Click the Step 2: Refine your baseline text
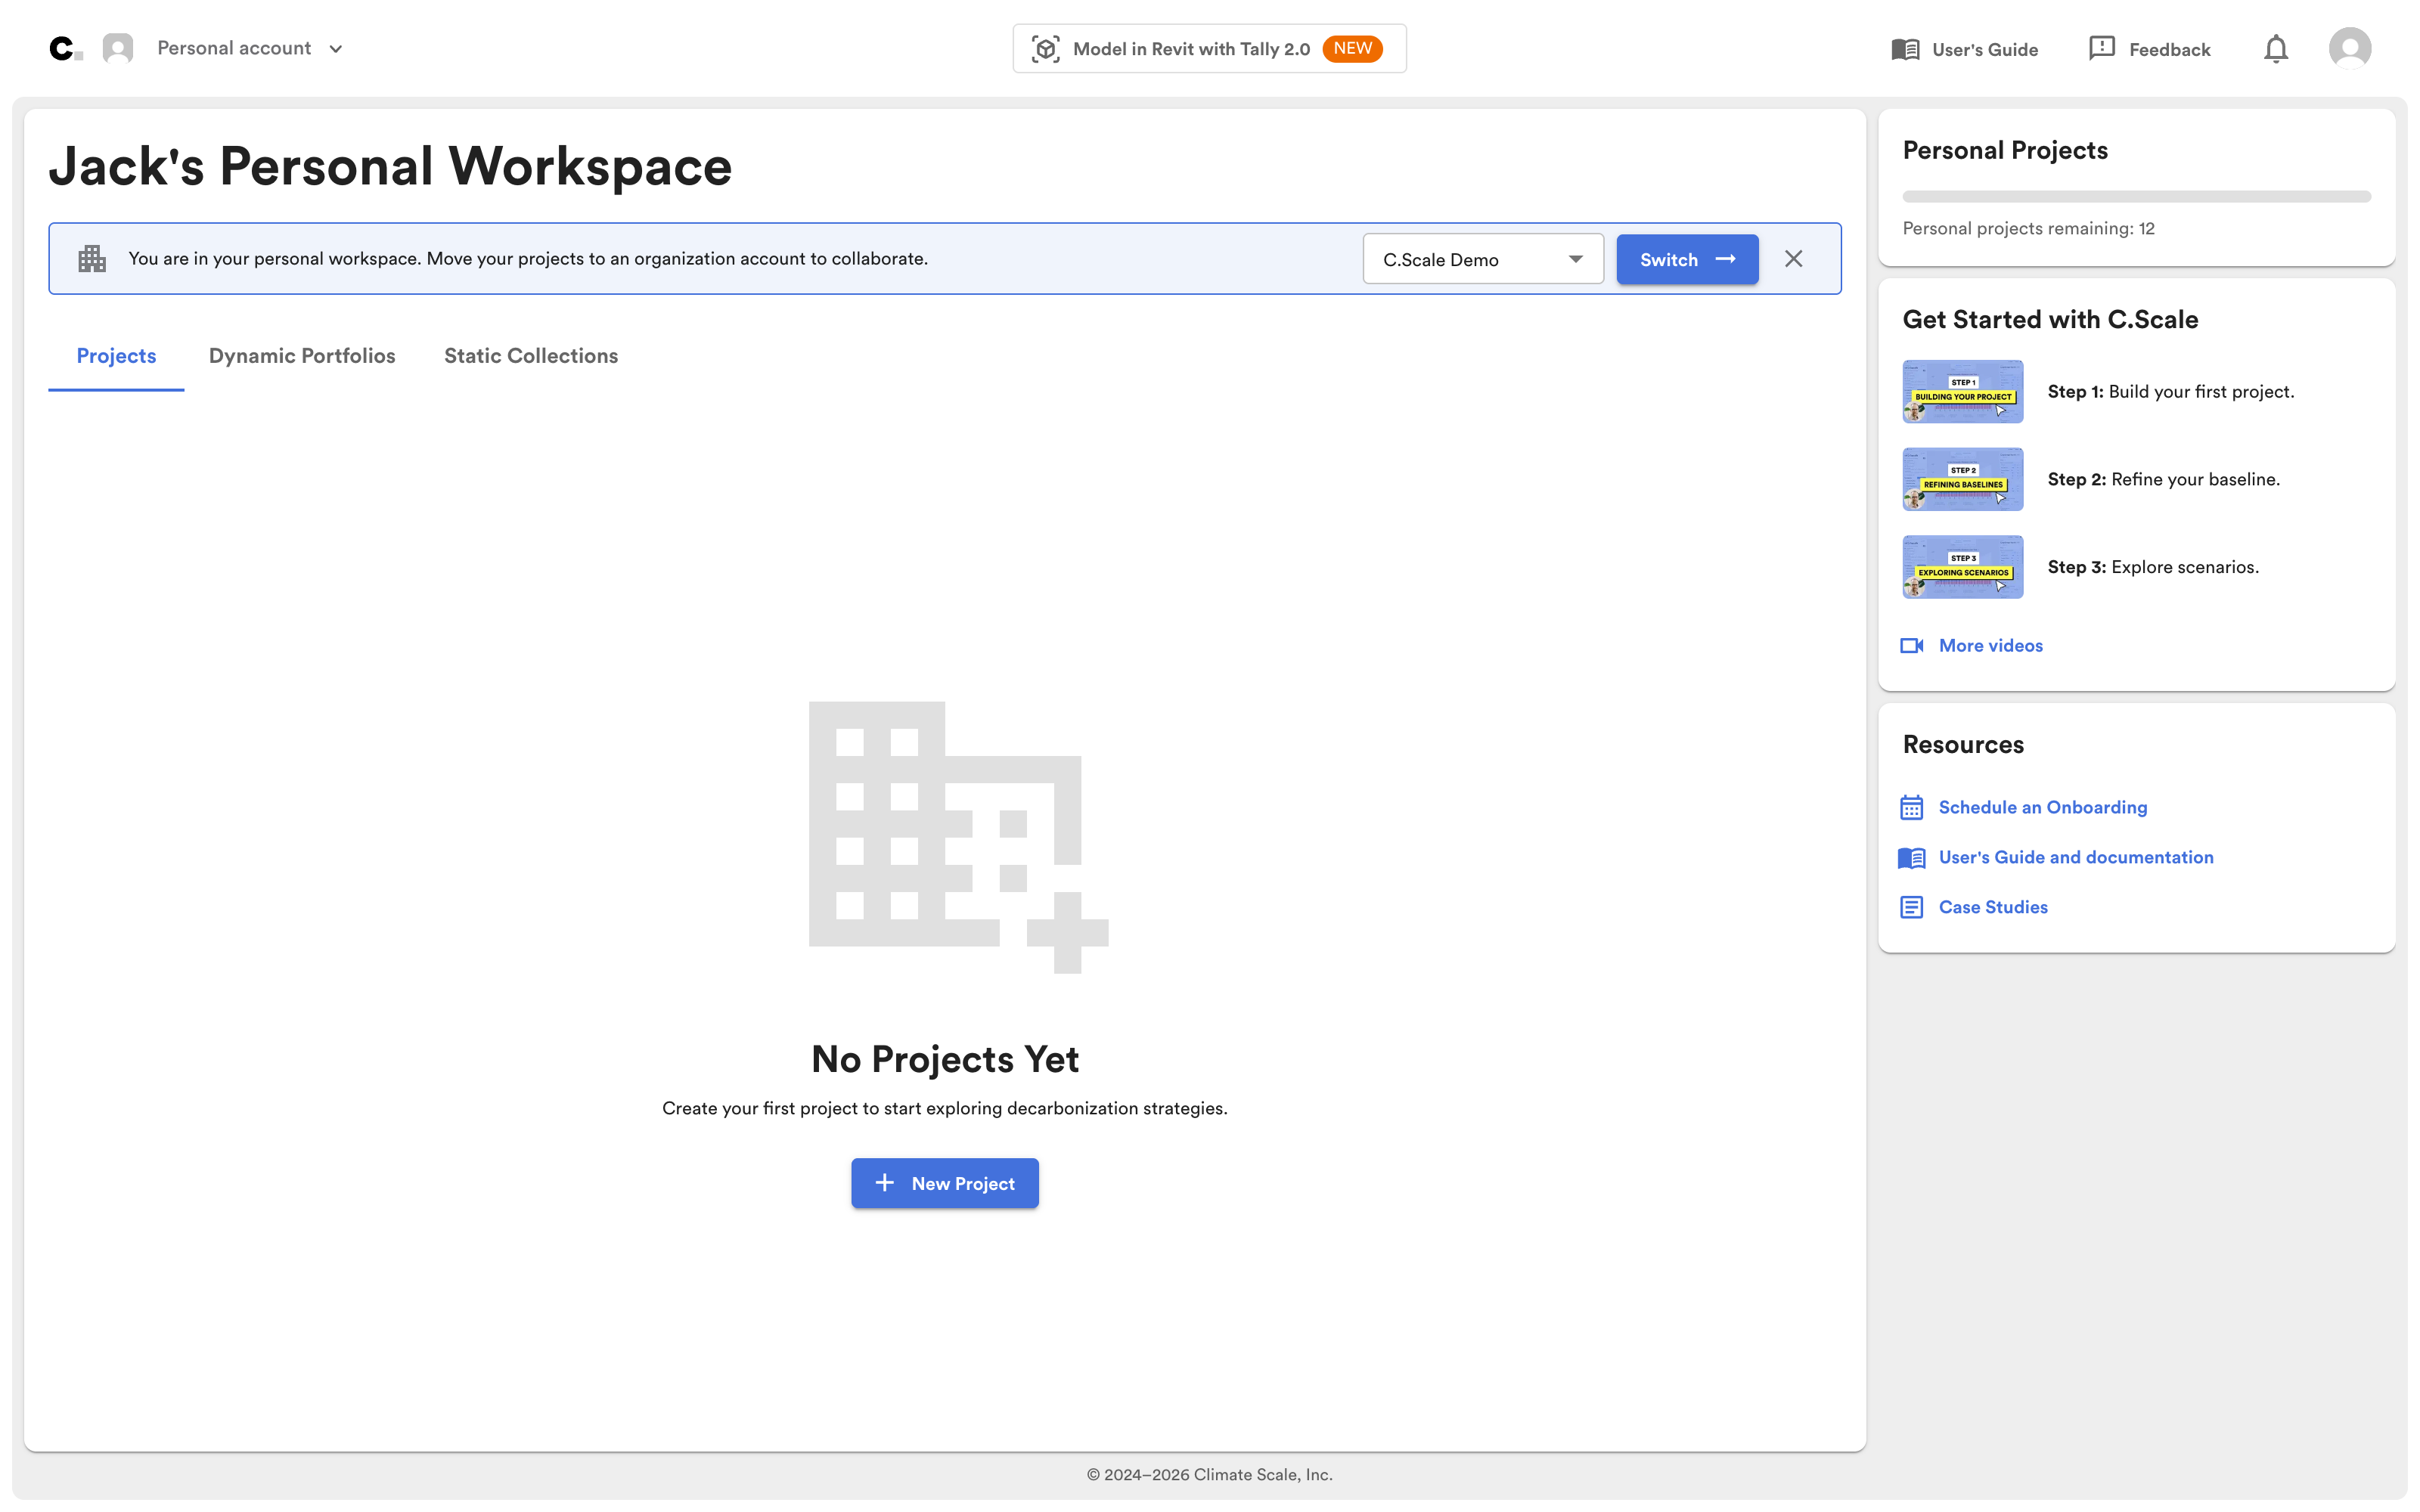The height and width of the screenshot is (1512, 2420). click(2164, 480)
